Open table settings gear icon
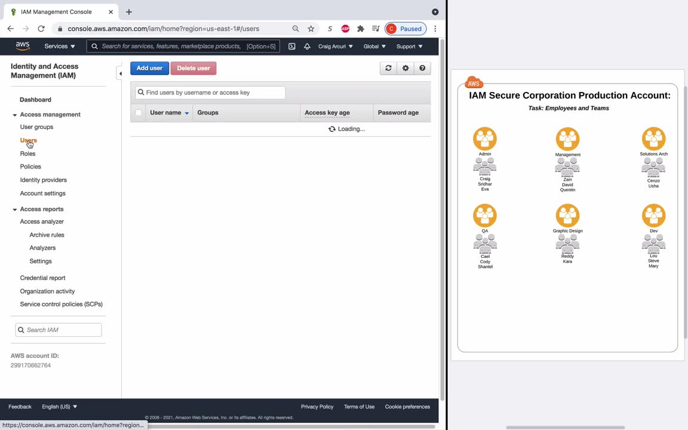 click(x=406, y=68)
